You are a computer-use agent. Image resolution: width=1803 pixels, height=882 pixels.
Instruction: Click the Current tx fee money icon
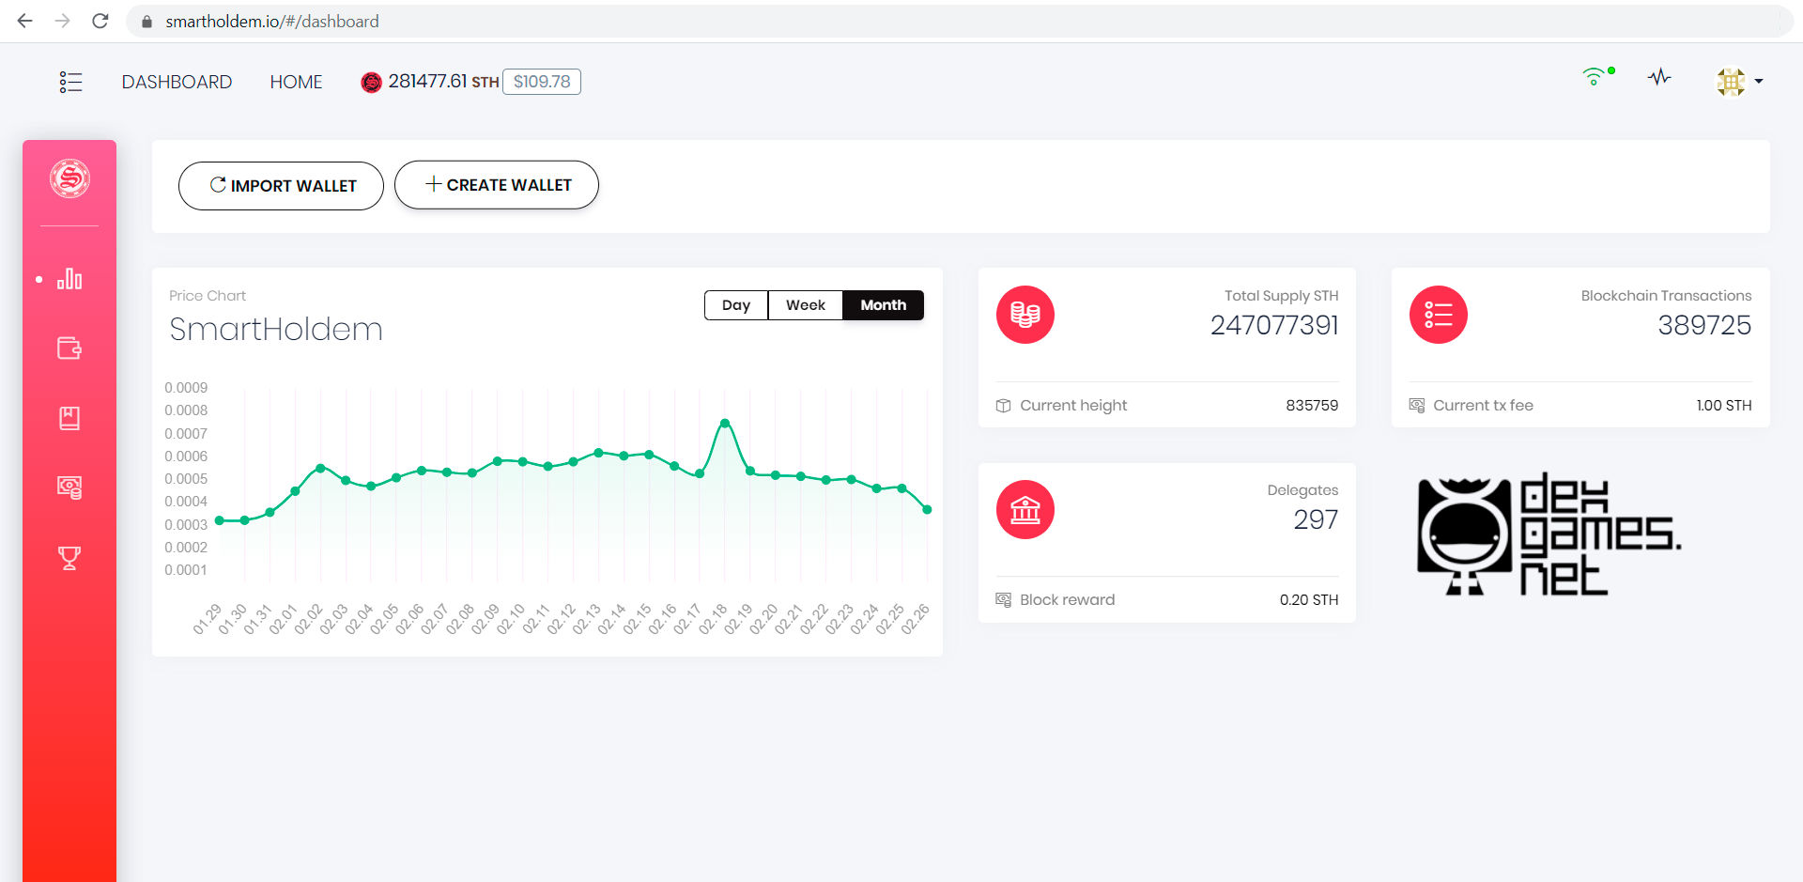click(1417, 406)
